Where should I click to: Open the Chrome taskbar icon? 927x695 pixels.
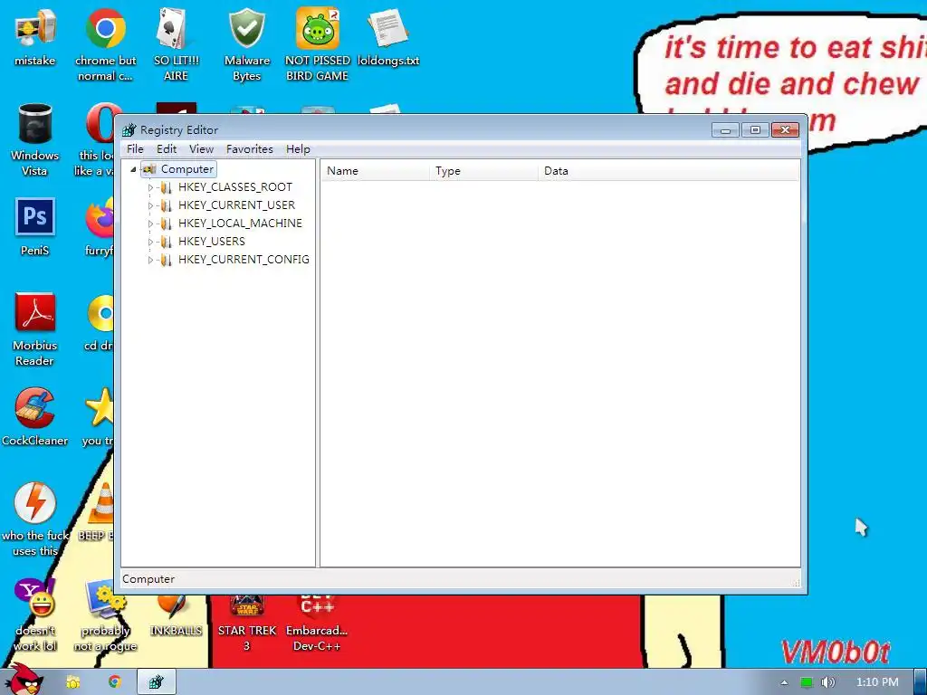tap(115, 682)
